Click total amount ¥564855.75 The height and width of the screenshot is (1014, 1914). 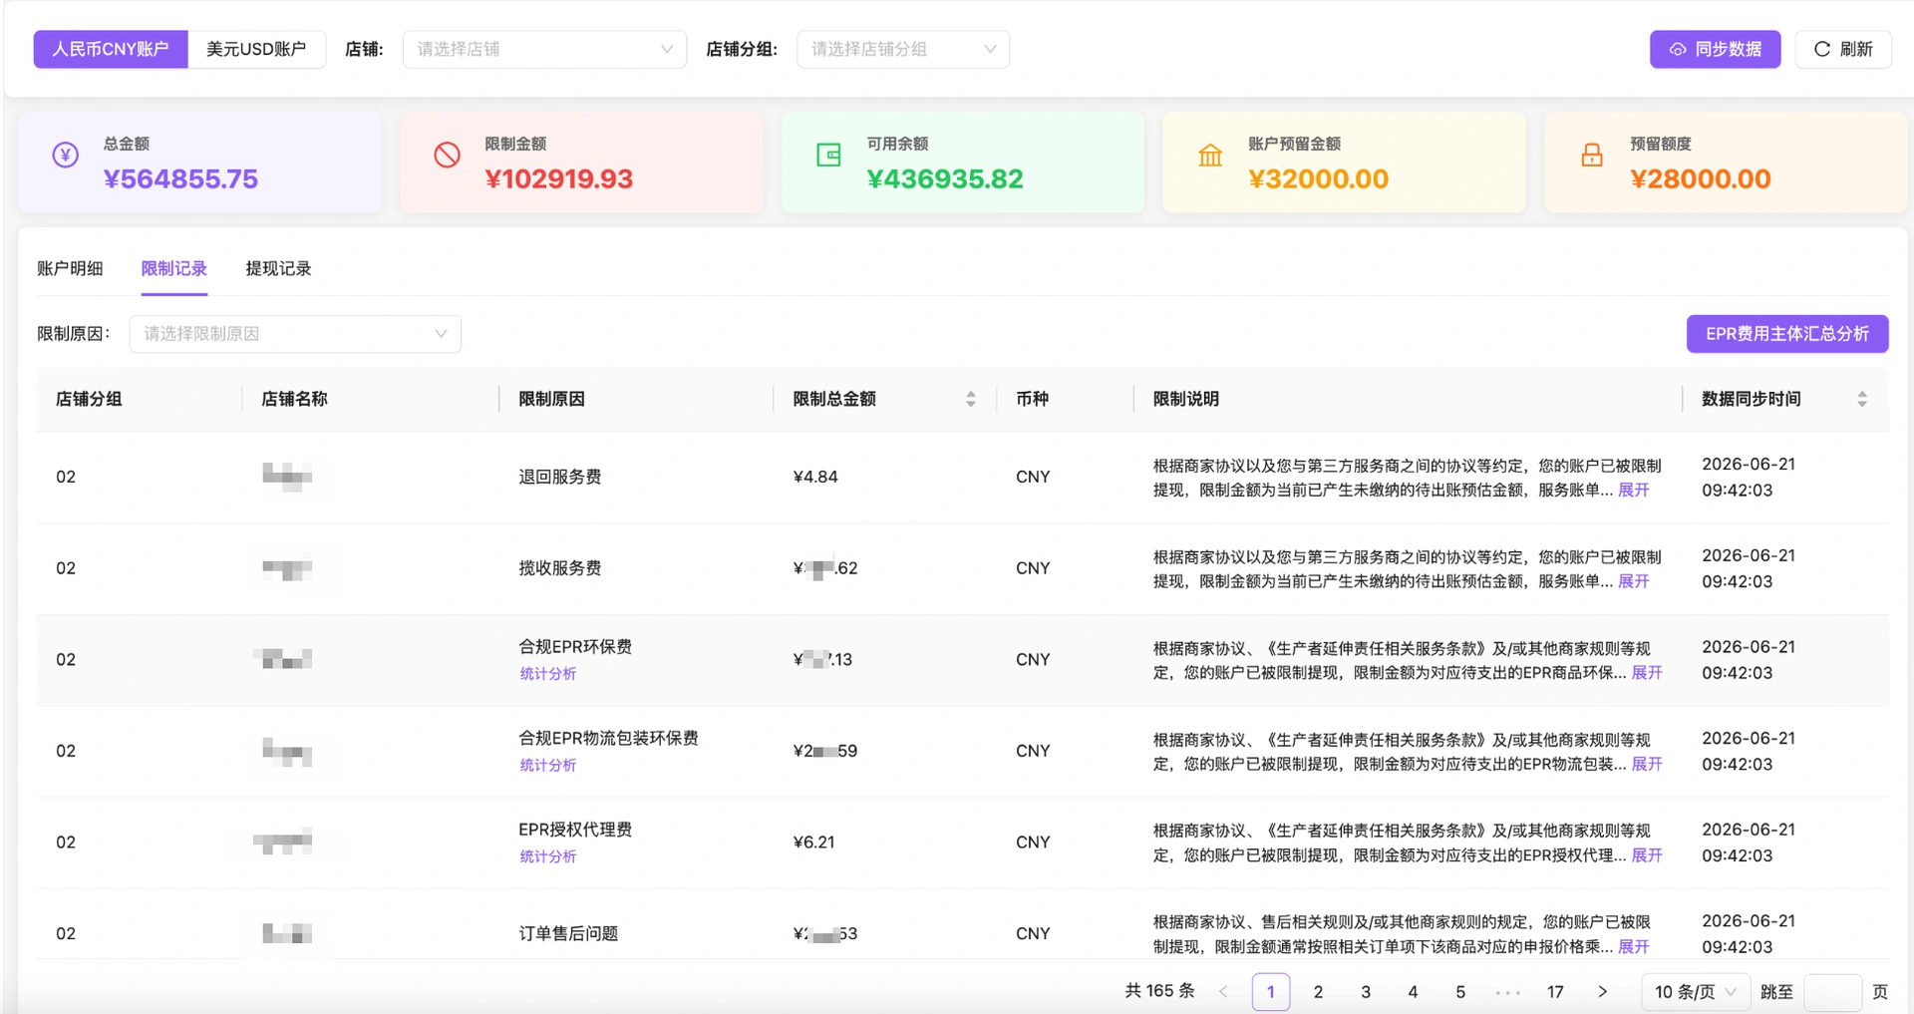(x=180, y=179)
